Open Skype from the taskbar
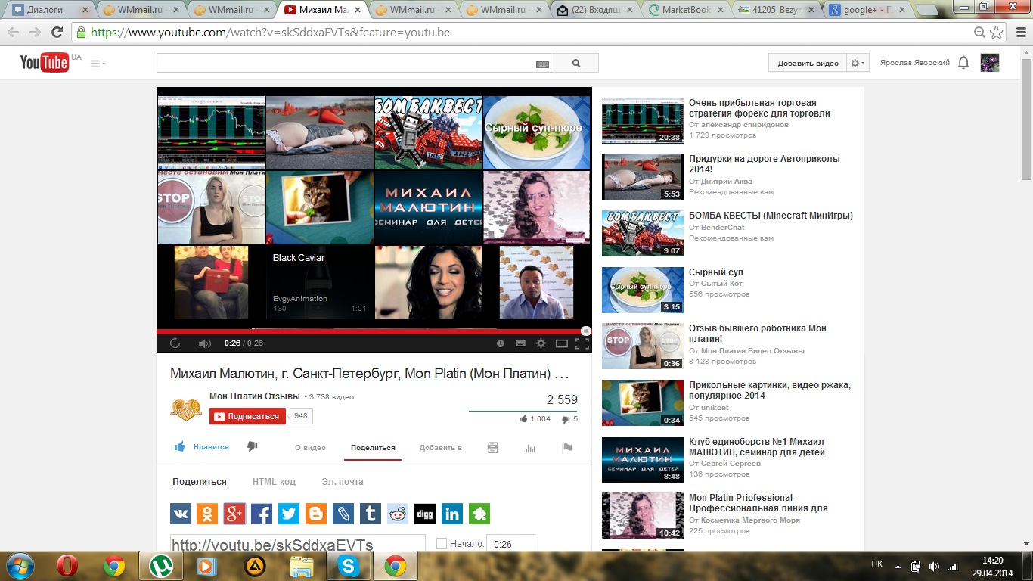The image size is (1033, 581). [x=349, y=566]
